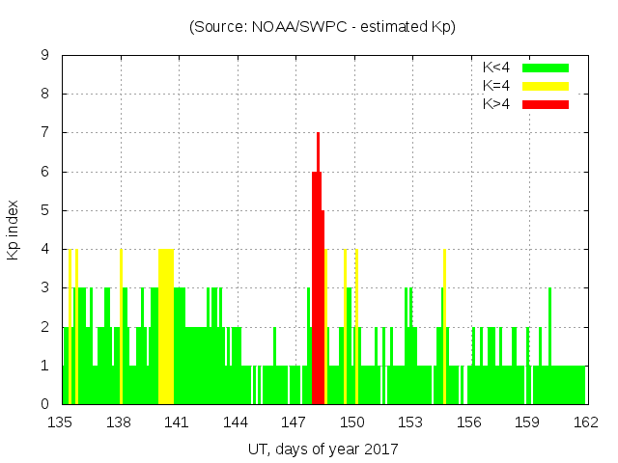Click the y-axis tick label 9

point(45,56)
